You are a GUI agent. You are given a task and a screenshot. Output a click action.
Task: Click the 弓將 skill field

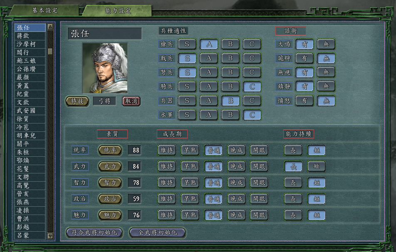[104, 101]
